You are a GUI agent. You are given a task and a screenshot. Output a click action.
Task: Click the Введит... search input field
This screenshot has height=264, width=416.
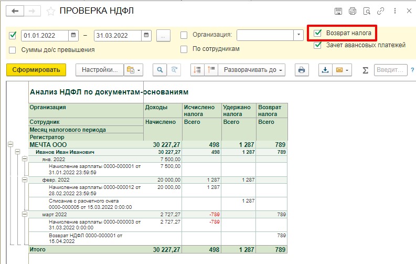[390, 70]
